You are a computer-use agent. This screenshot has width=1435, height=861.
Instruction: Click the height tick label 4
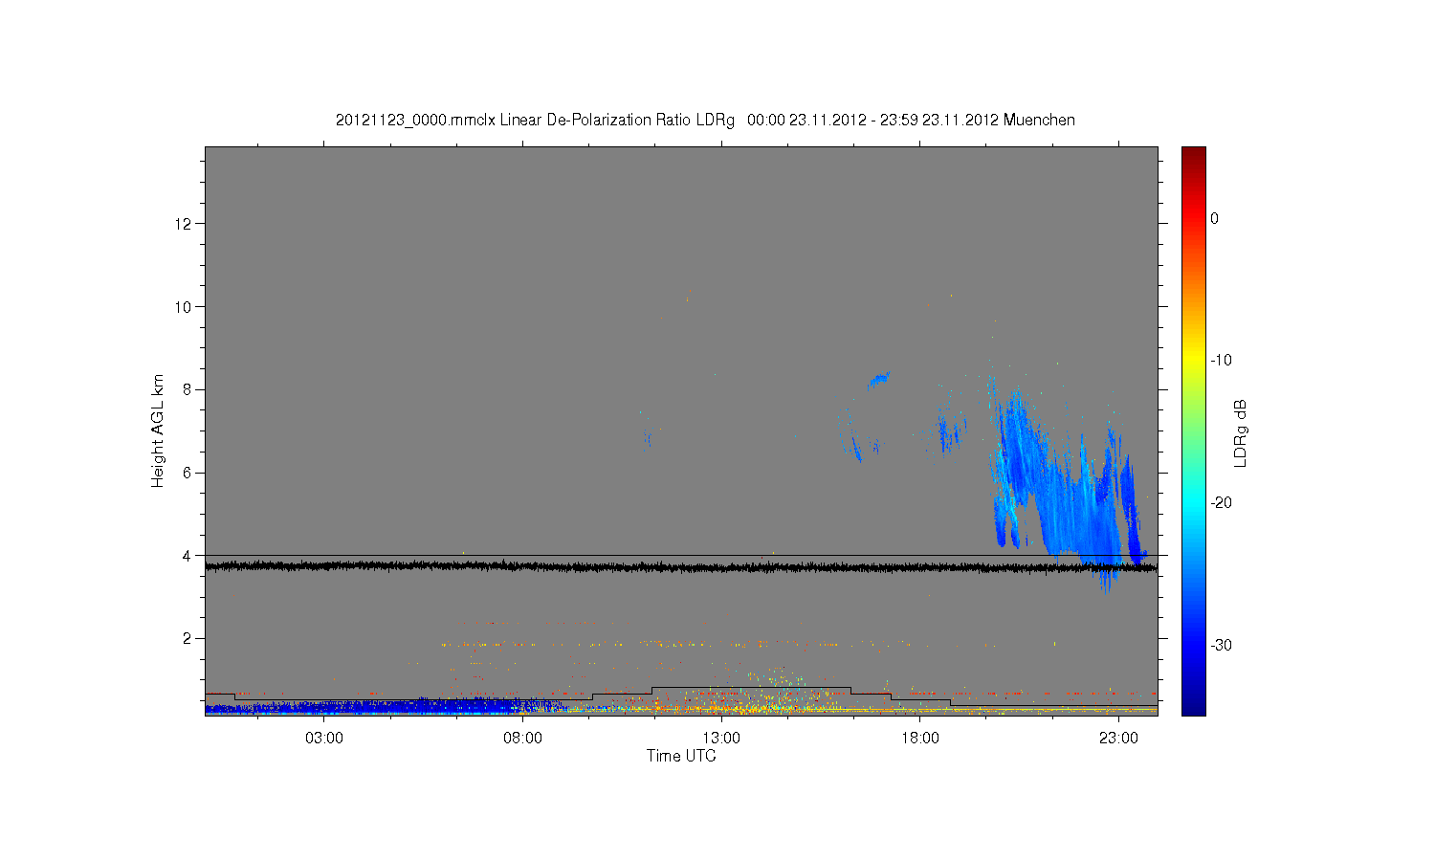point(188,555)
